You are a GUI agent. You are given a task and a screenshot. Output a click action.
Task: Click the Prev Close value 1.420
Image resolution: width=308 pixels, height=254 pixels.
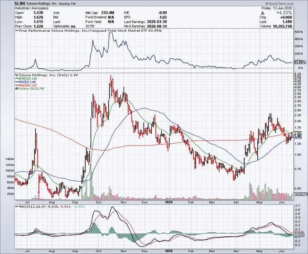(x=38, y=26)
